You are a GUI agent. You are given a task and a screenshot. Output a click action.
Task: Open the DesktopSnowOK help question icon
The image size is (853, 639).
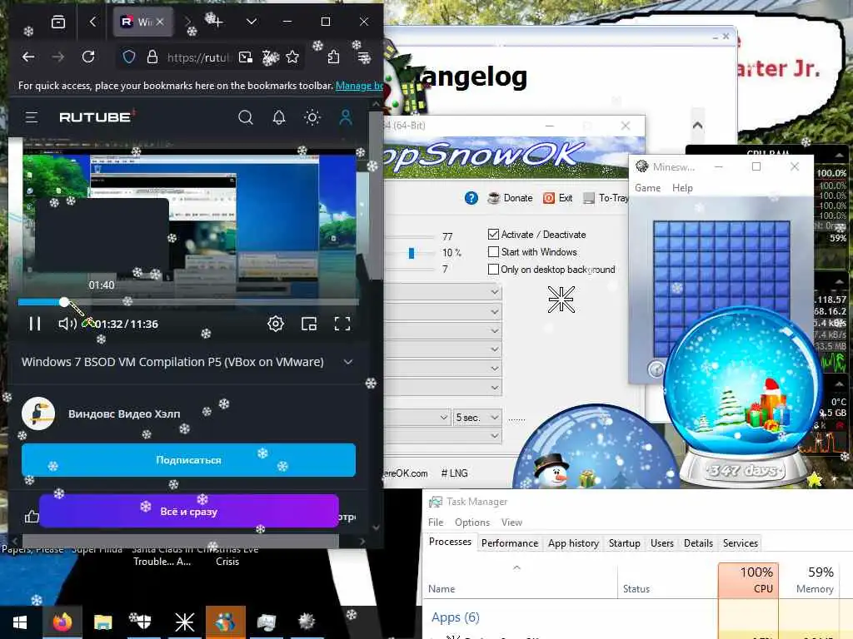coord(471,198)
